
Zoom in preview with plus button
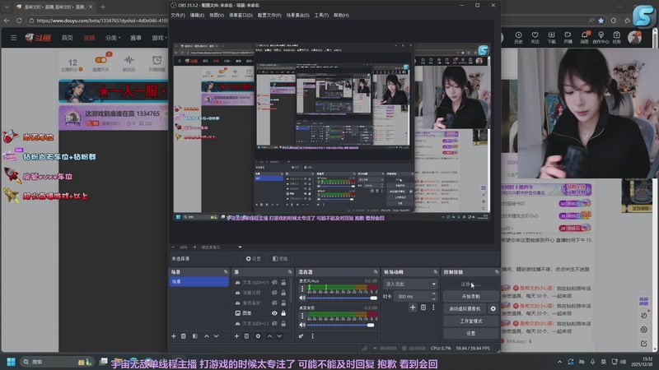(x=195, y=247)
